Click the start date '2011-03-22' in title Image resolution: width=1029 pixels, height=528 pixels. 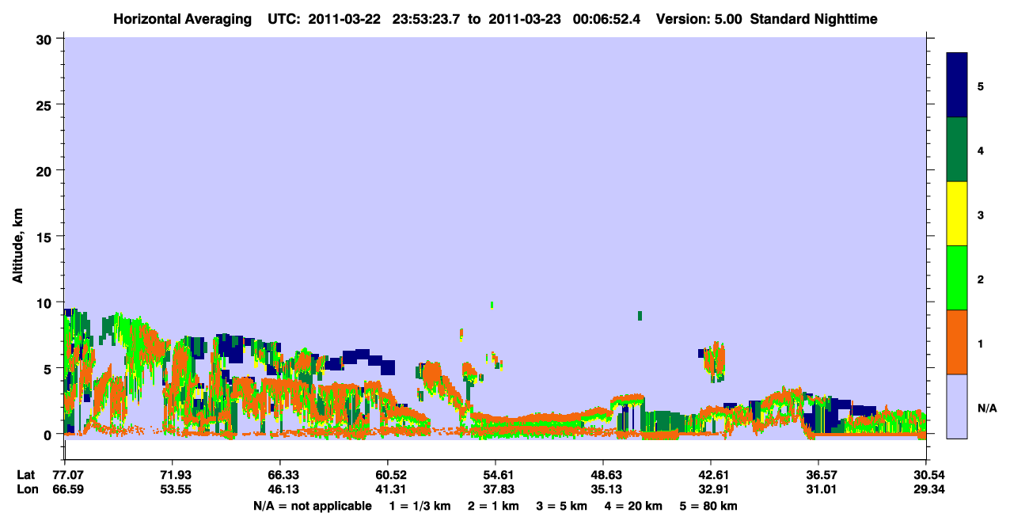tap(345, 19)
